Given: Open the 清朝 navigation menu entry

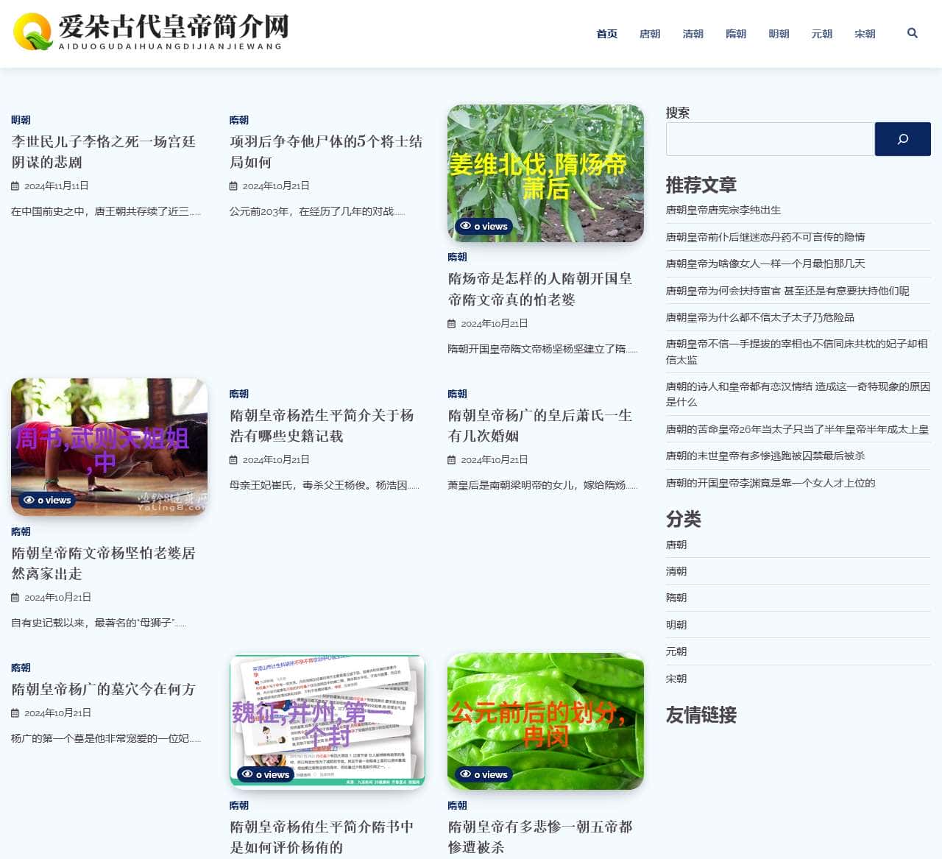Looking at the screenshot, I should 693,34.
